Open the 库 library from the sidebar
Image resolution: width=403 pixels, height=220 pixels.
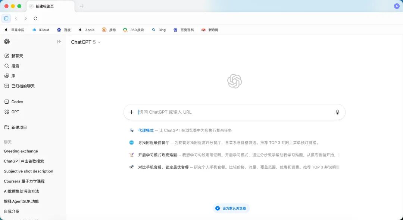(14, 76)
